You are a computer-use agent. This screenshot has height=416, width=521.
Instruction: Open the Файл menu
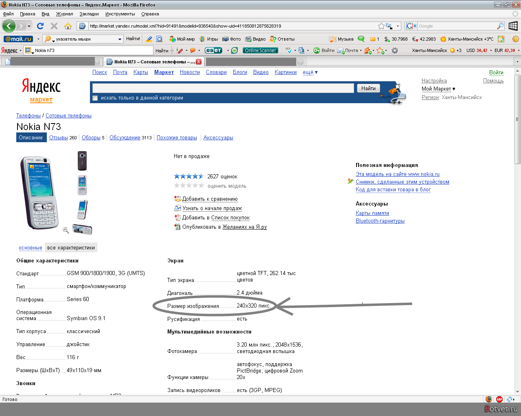tap(9, 14)
